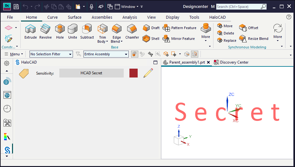Viewport: 295px width, 167px height.
Task: Click the pencil edit sensitivity icon
Action: (x=148, y=73)
